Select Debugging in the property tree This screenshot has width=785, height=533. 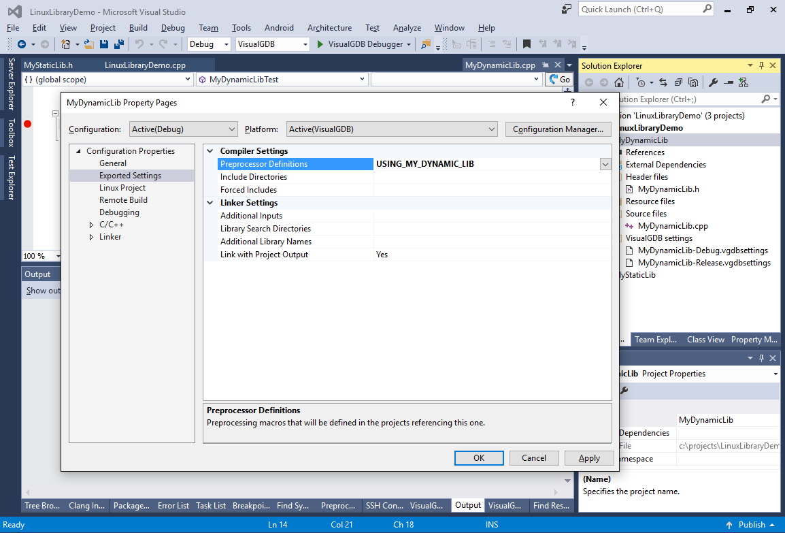(119, 212)
